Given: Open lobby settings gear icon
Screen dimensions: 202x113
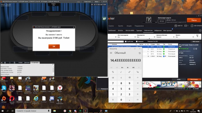Looking at the screenshot, I should [200, 30].
